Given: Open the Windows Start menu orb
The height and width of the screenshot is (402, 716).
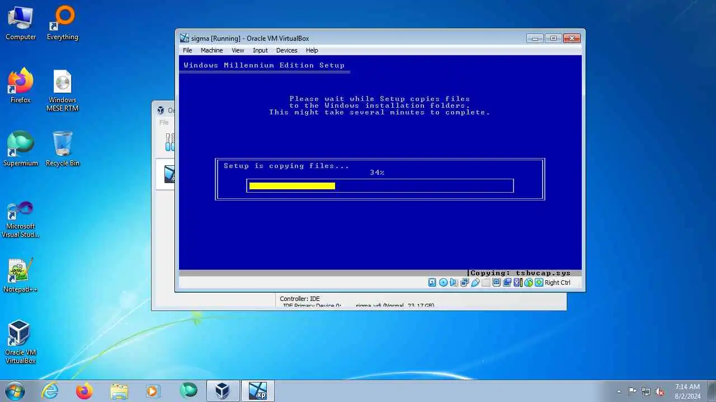Looking at the screenshot, I should pos(15,391).
